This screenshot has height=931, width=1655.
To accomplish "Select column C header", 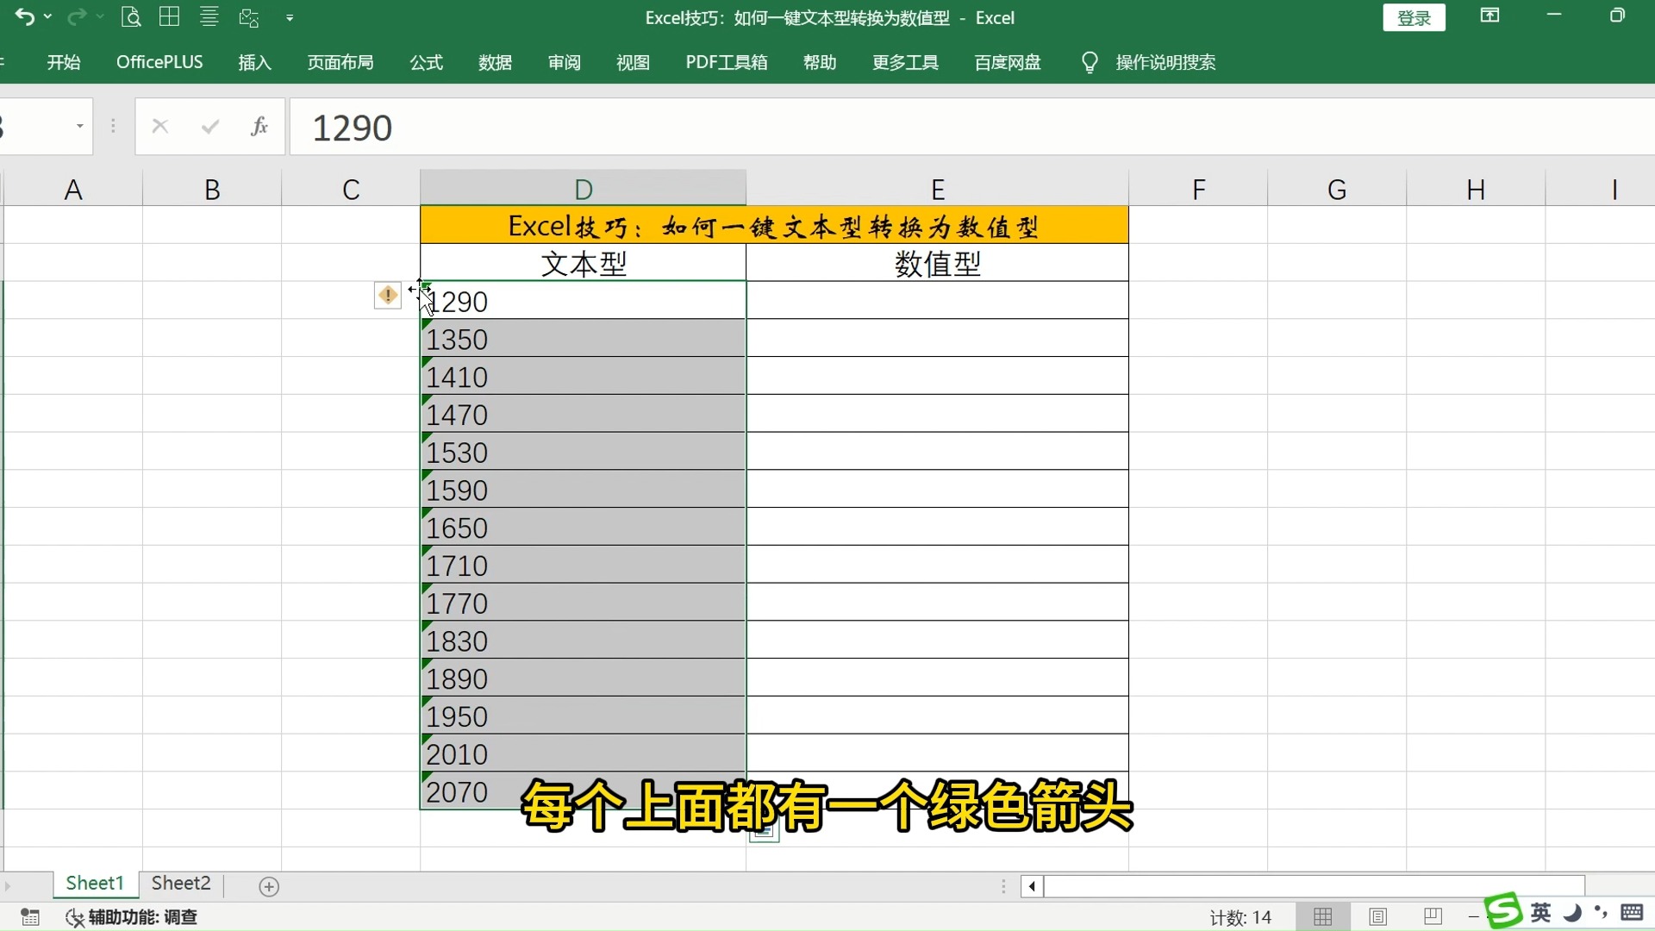I will click(x=351, y=189).
